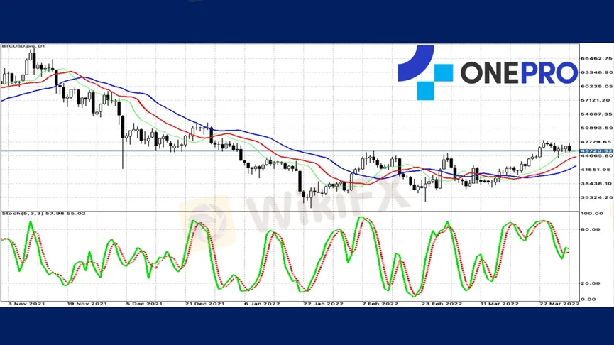Viewport: 614px width, 345px height.
Task: Click the current price tag 45720.52
Action: [596, 151]
